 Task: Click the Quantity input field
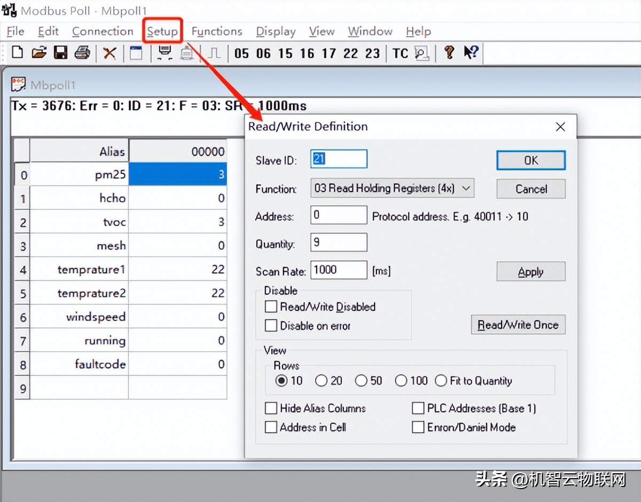pyautogui.click(x=339, y=242)
